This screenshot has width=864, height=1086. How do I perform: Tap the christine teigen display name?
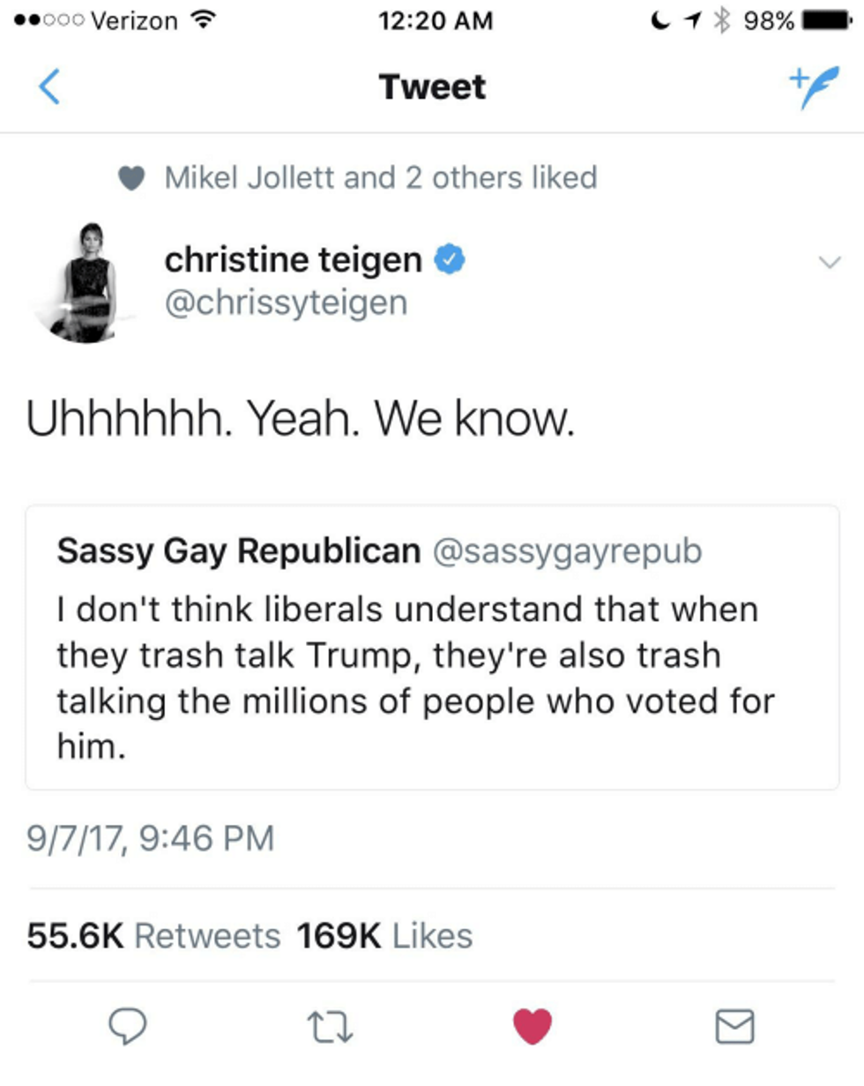[294, 259]
